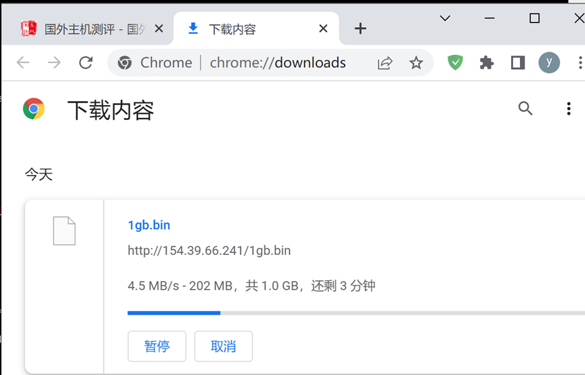Open the downloads page more actions menu
Viewport: 585px width, 375px height.
pos(569,108)
